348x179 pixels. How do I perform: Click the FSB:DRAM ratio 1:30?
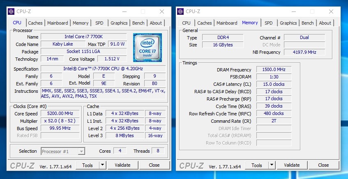[274, 77]
